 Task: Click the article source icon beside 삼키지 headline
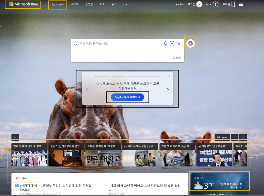point(17,185)
